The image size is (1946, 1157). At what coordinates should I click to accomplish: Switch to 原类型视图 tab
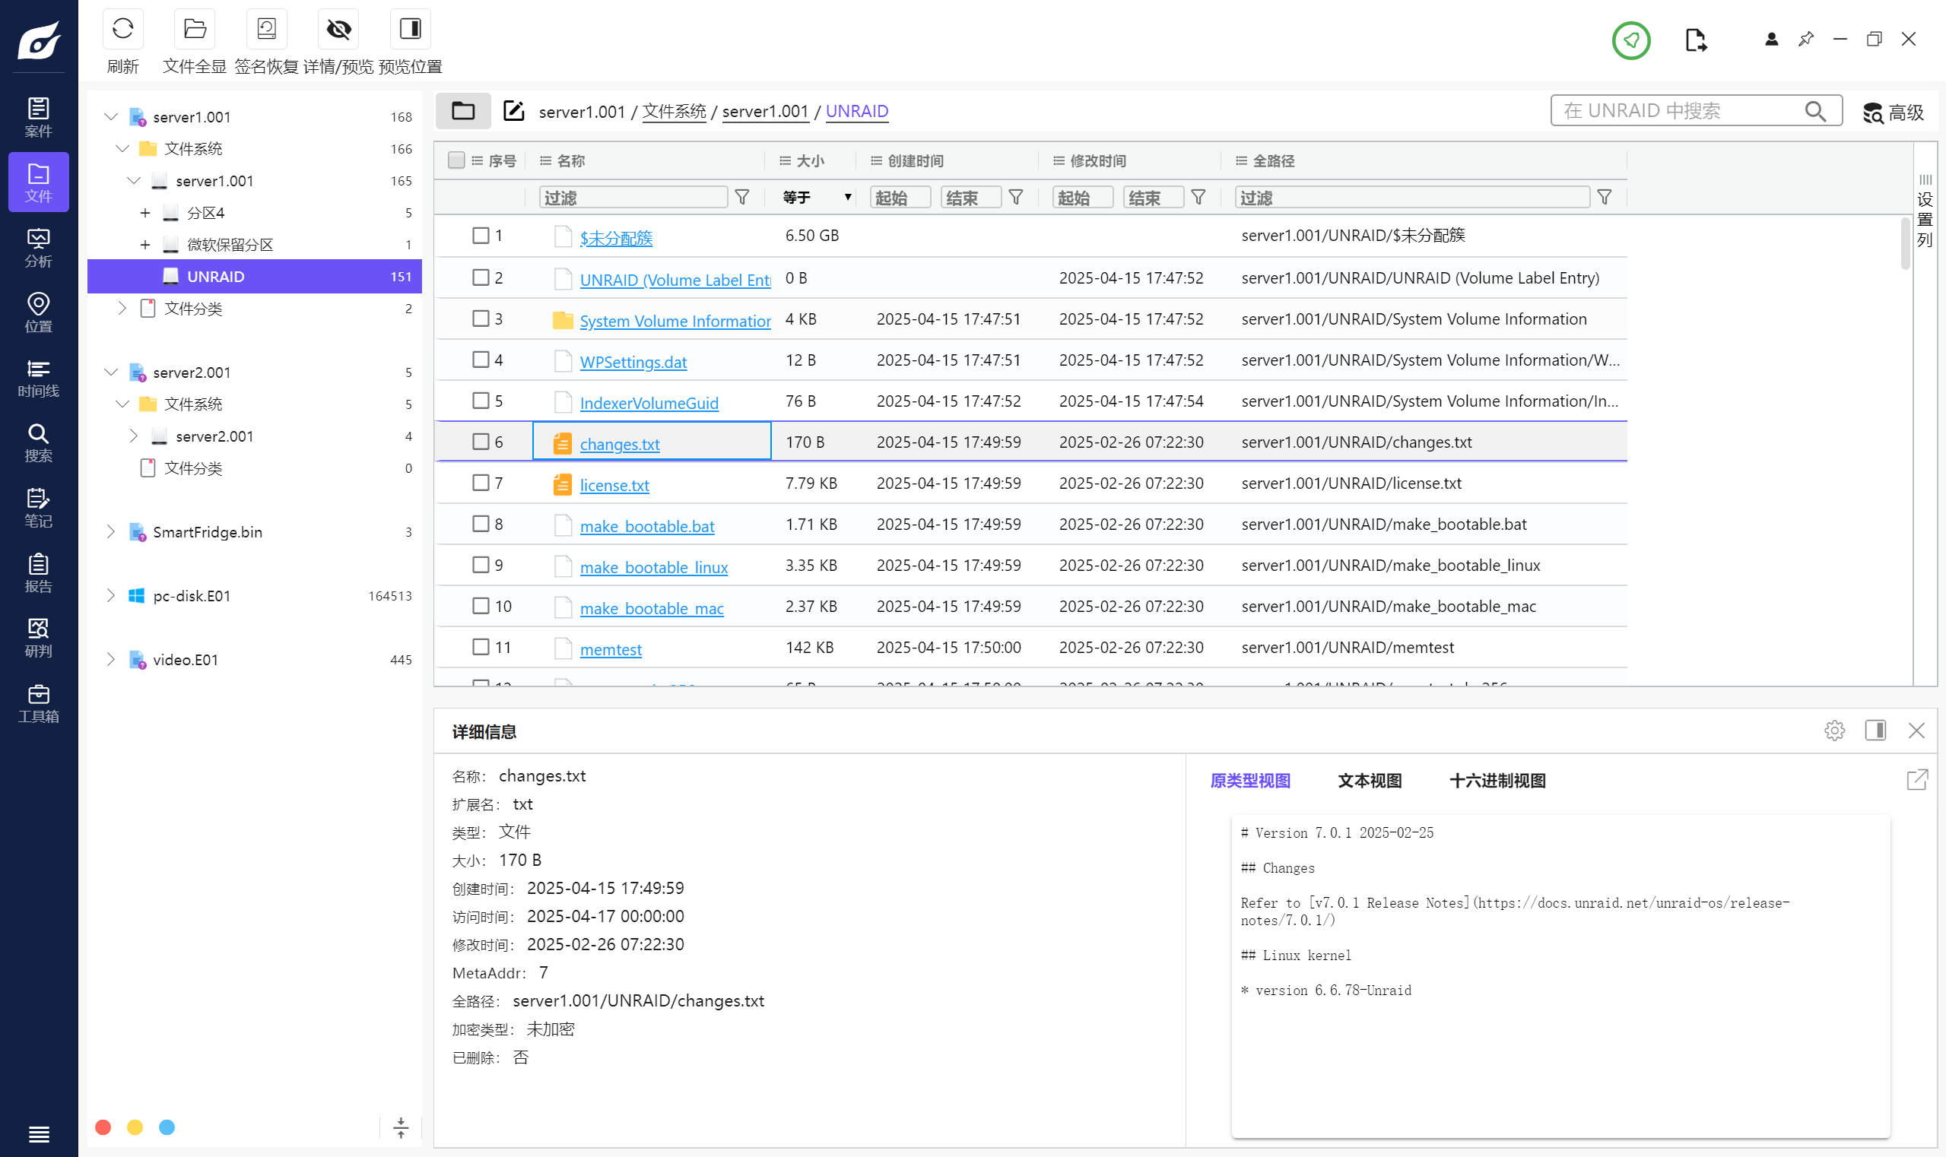pos(1250,781)
